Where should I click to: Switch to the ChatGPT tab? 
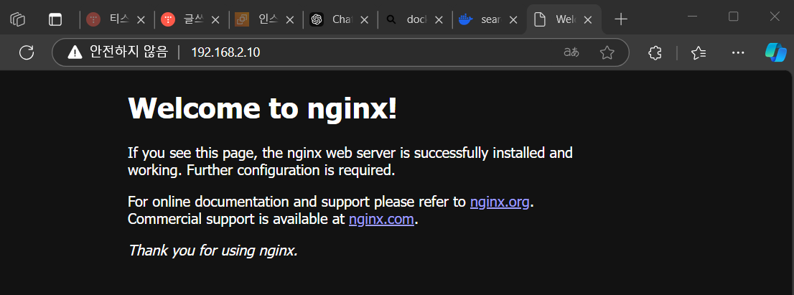[x=331, y=19]
